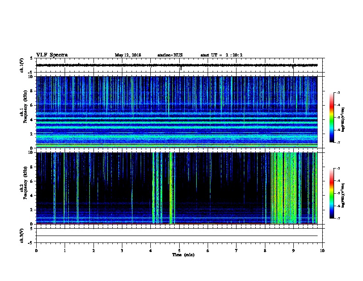
Task: Click the "May 12, 2018" date label
Action: tap(128, 55)
